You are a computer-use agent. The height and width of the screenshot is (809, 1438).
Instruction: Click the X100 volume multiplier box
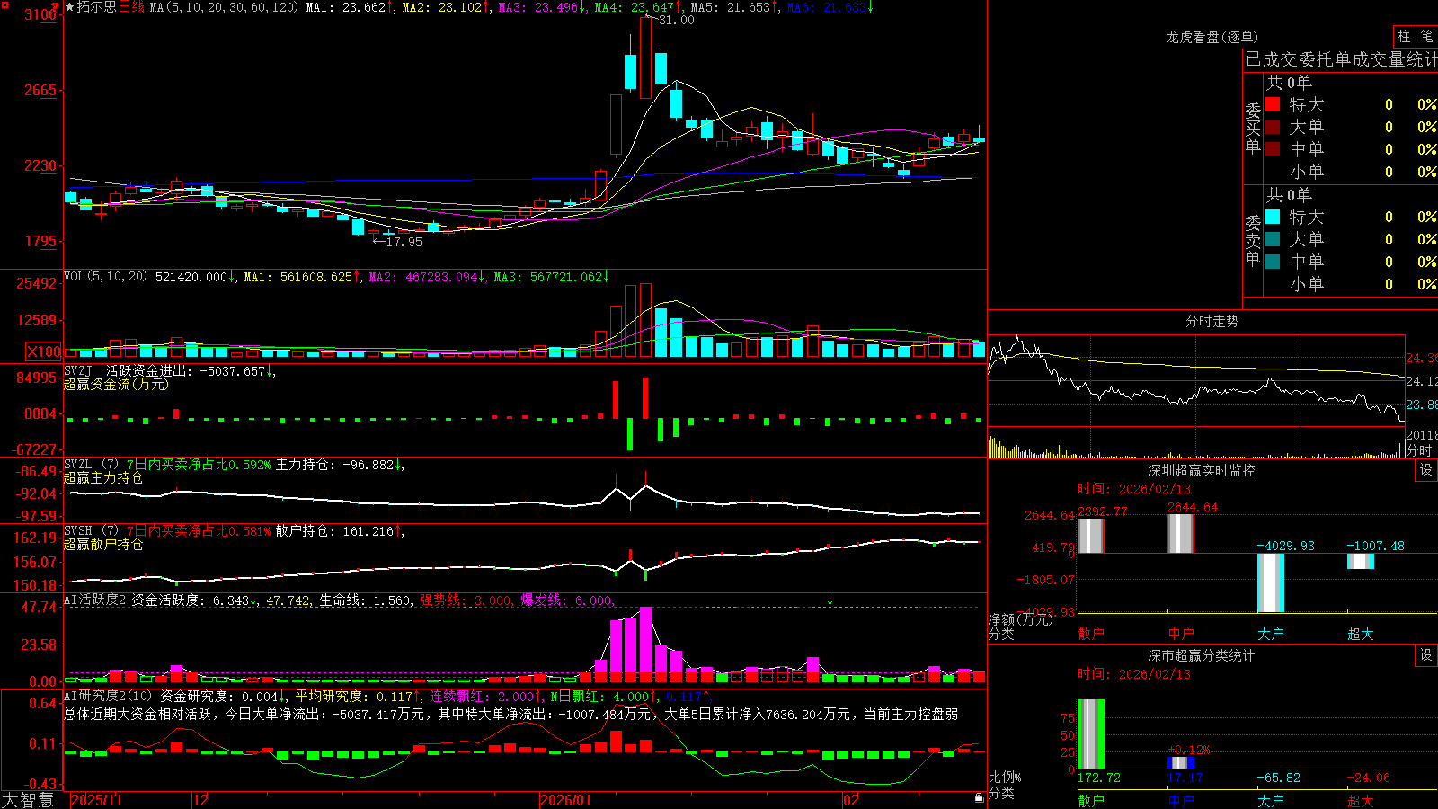pyautogui.click(x=44, y=351)
